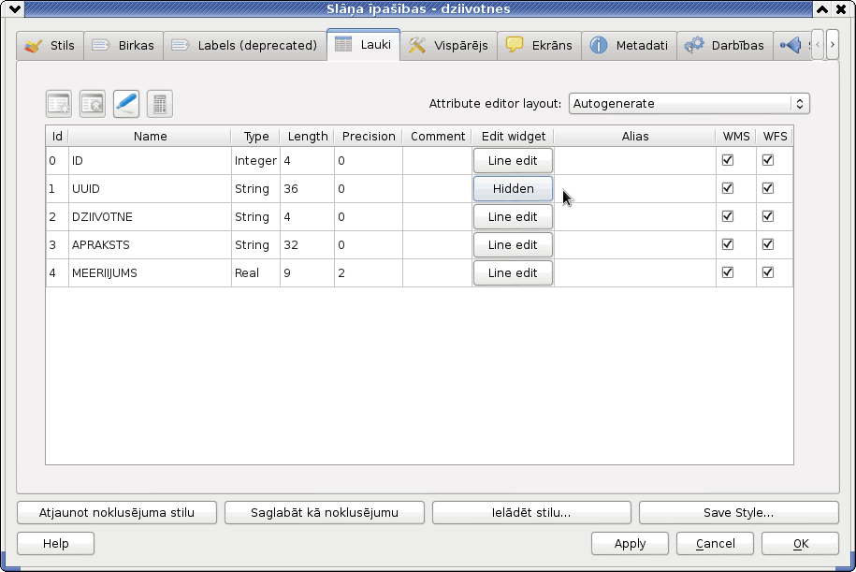Open the field calculator icon

tap(160, 104)
